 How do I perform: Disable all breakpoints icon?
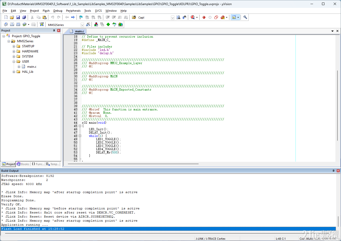[216, 17]
